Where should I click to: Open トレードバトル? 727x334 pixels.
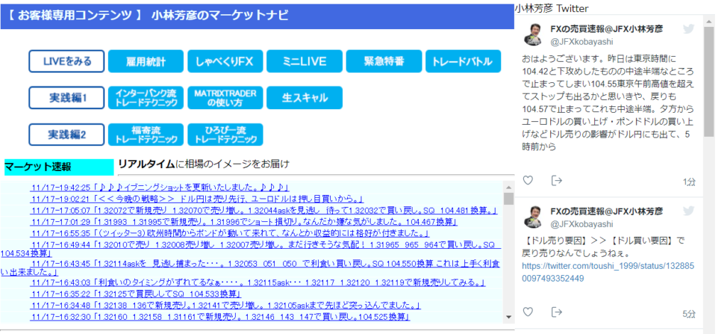pos(463,61)
